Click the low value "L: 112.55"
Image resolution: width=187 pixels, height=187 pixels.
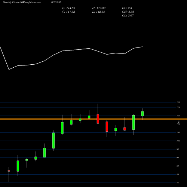click(98, 12)
